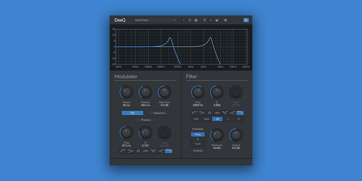Enable the Inverse modulation toggle

pyautogui.click(x=198, y=151)
